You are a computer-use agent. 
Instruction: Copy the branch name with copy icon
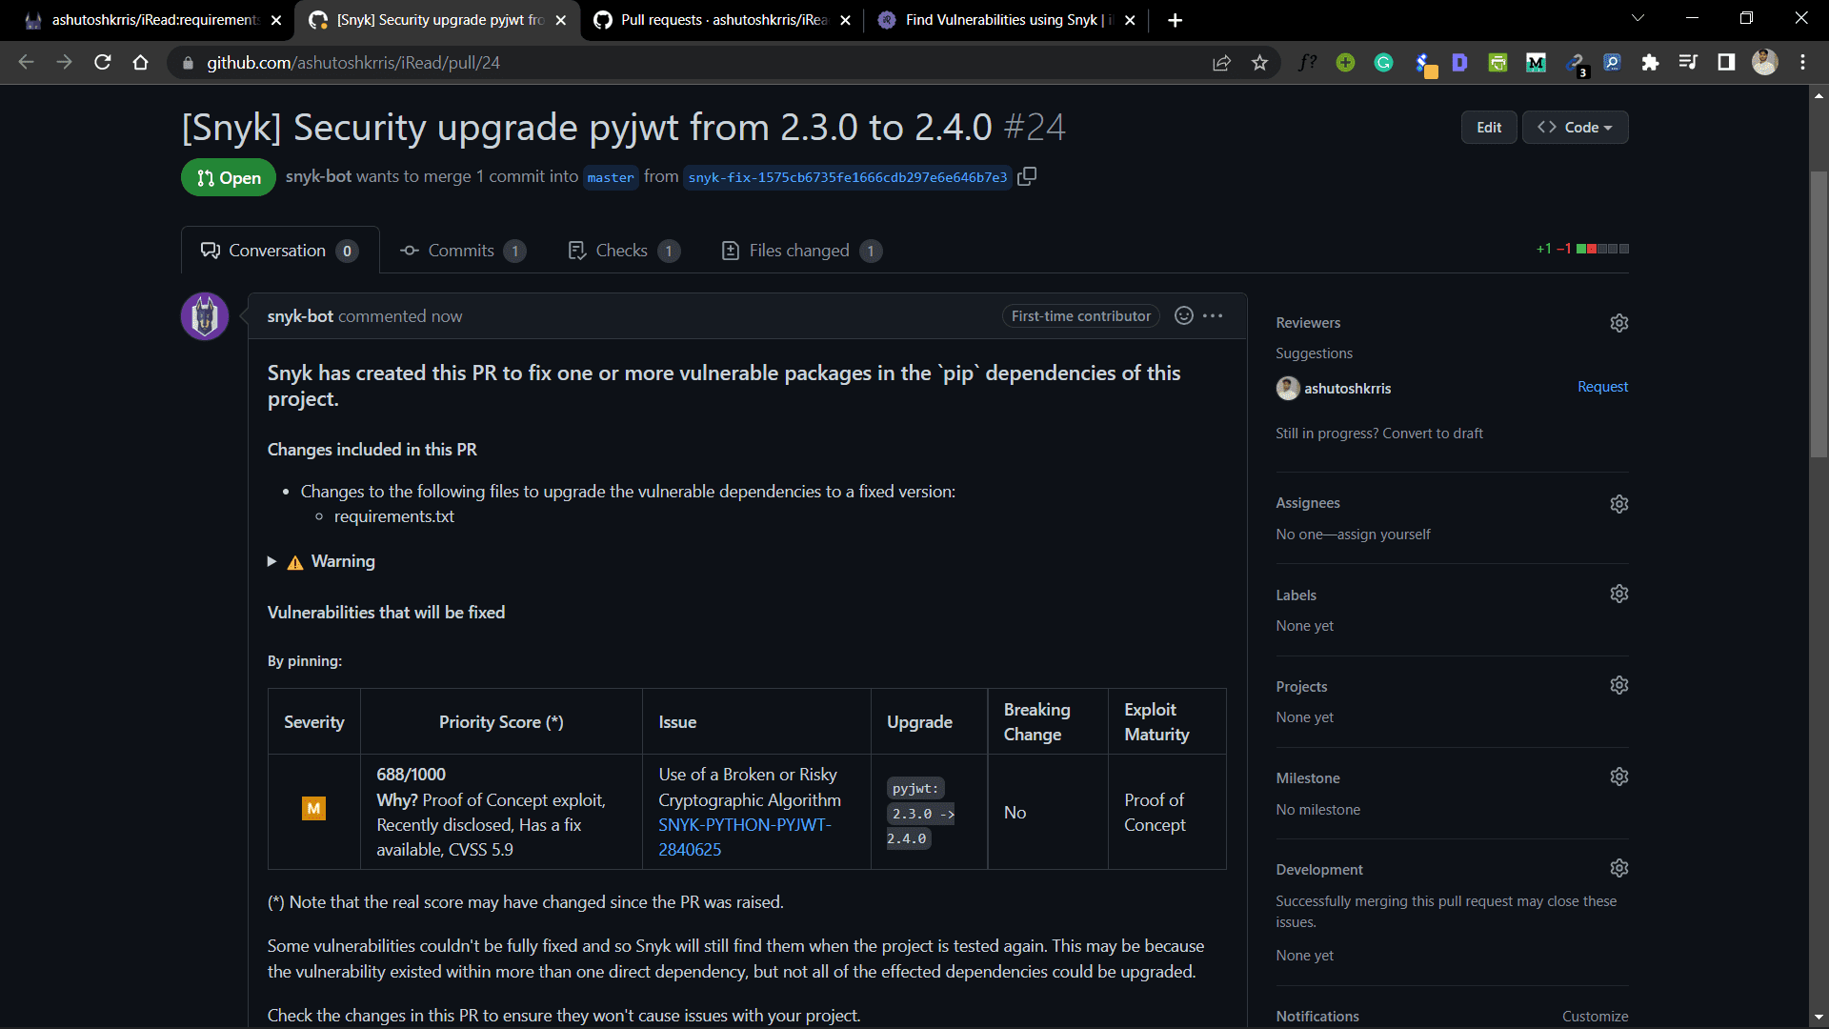[x=1027, y=176]
